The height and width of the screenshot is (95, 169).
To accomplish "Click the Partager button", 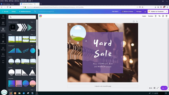I will tap(139, 12).
